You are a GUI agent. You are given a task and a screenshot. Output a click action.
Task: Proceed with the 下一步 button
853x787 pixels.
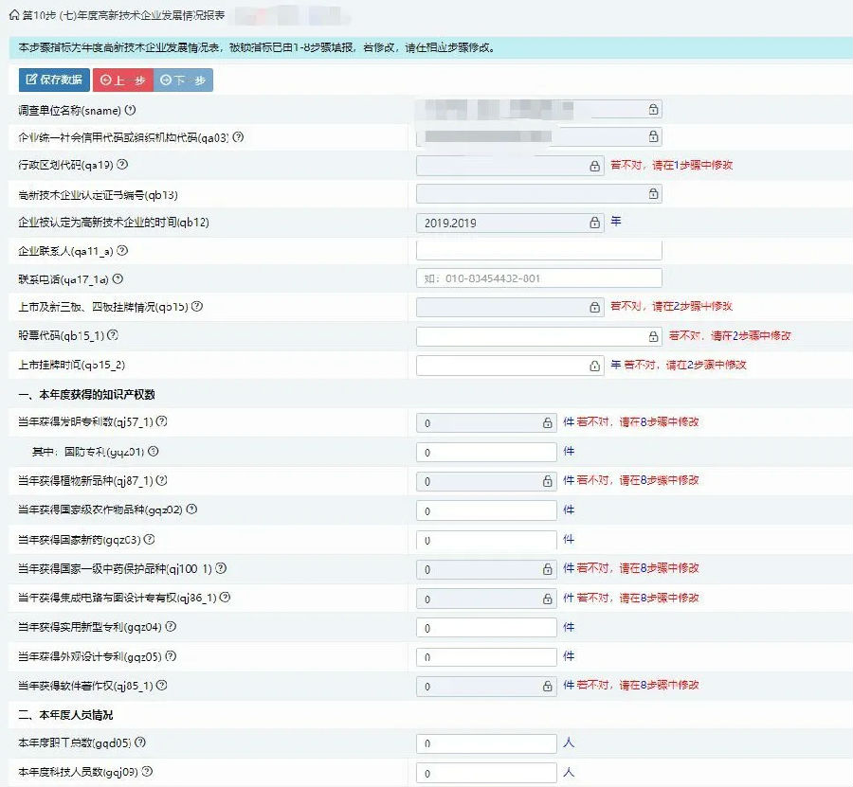(x=182, y=80)
